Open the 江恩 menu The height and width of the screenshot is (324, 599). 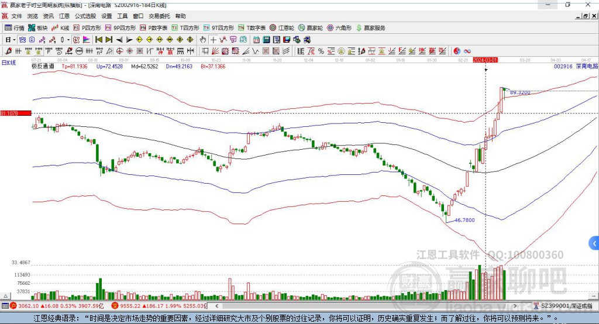(64, 16)
